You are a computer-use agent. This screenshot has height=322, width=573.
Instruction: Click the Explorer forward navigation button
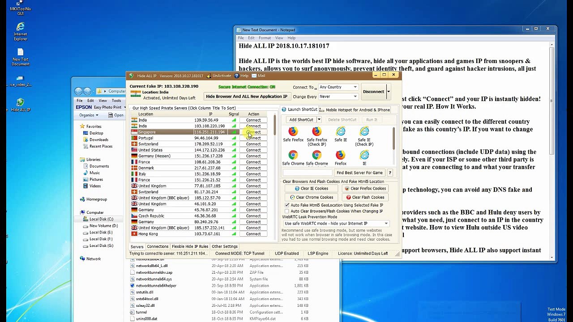point(87,91)
